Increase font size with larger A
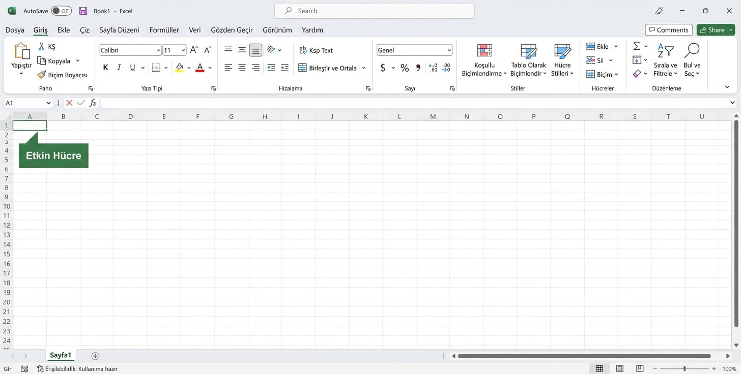 (194, 50)
